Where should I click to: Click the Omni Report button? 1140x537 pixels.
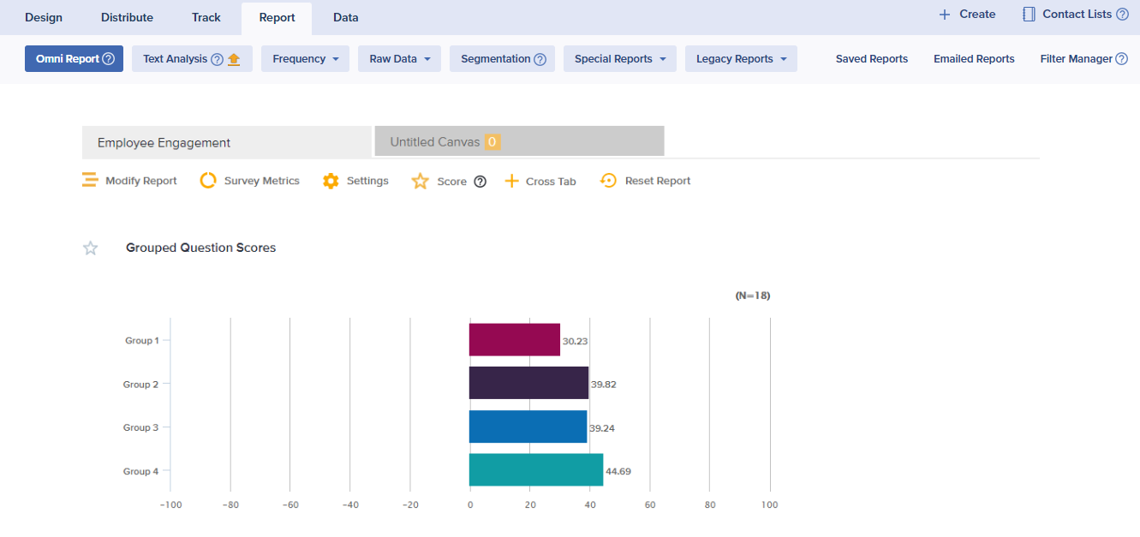pos(74,59)
